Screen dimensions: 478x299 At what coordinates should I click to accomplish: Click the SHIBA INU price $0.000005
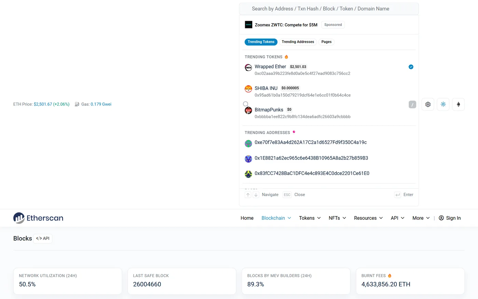[x=290, y=88]
